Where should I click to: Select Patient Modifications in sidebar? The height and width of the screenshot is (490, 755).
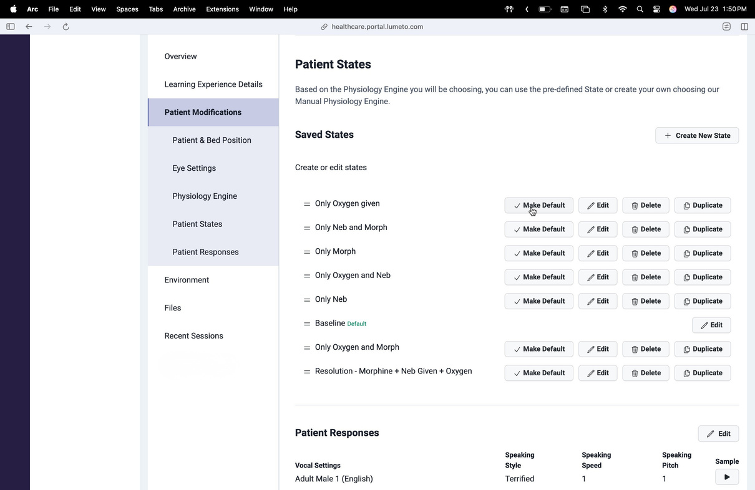coord(213,112)
